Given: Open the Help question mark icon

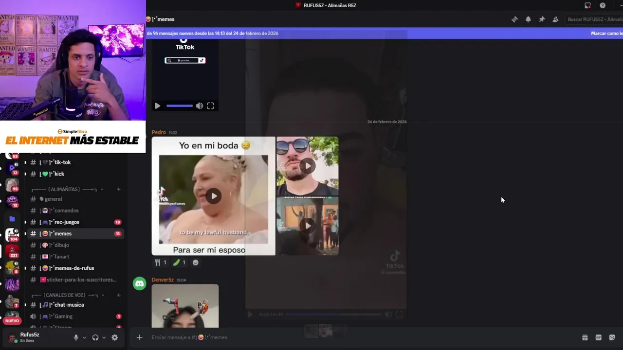Looking at the screenshot, I should click(603, 5).
